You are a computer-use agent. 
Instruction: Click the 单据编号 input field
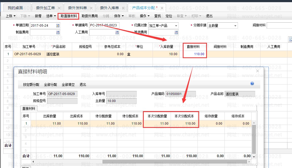(104, 26)
